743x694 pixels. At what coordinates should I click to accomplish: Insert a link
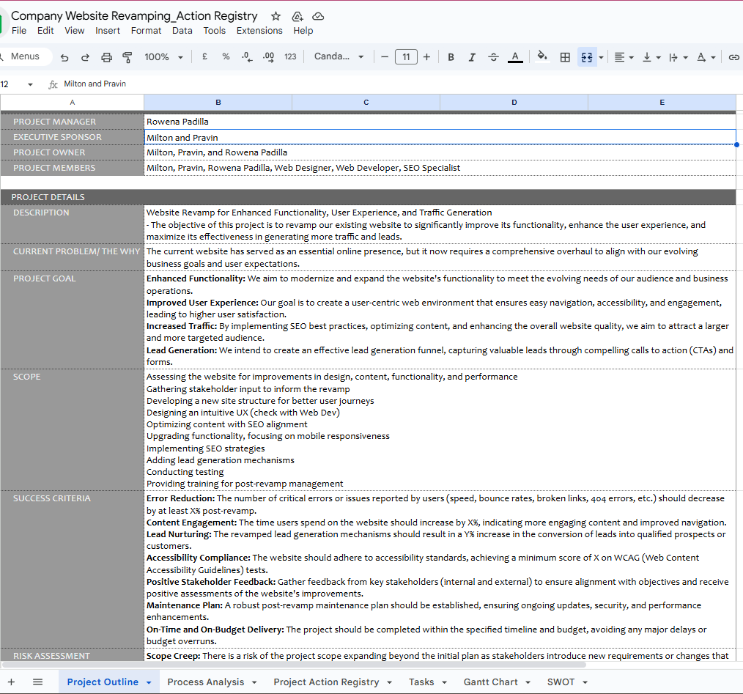[x=733, y=57]
